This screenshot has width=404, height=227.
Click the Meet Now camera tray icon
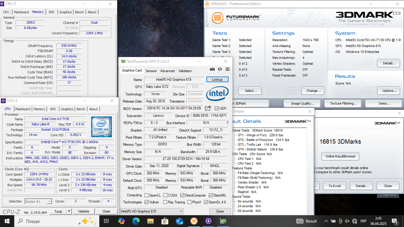(340, 221)
